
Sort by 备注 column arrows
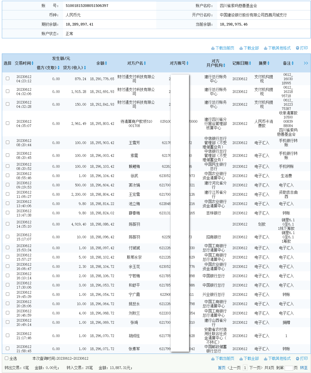coord(293,63)
